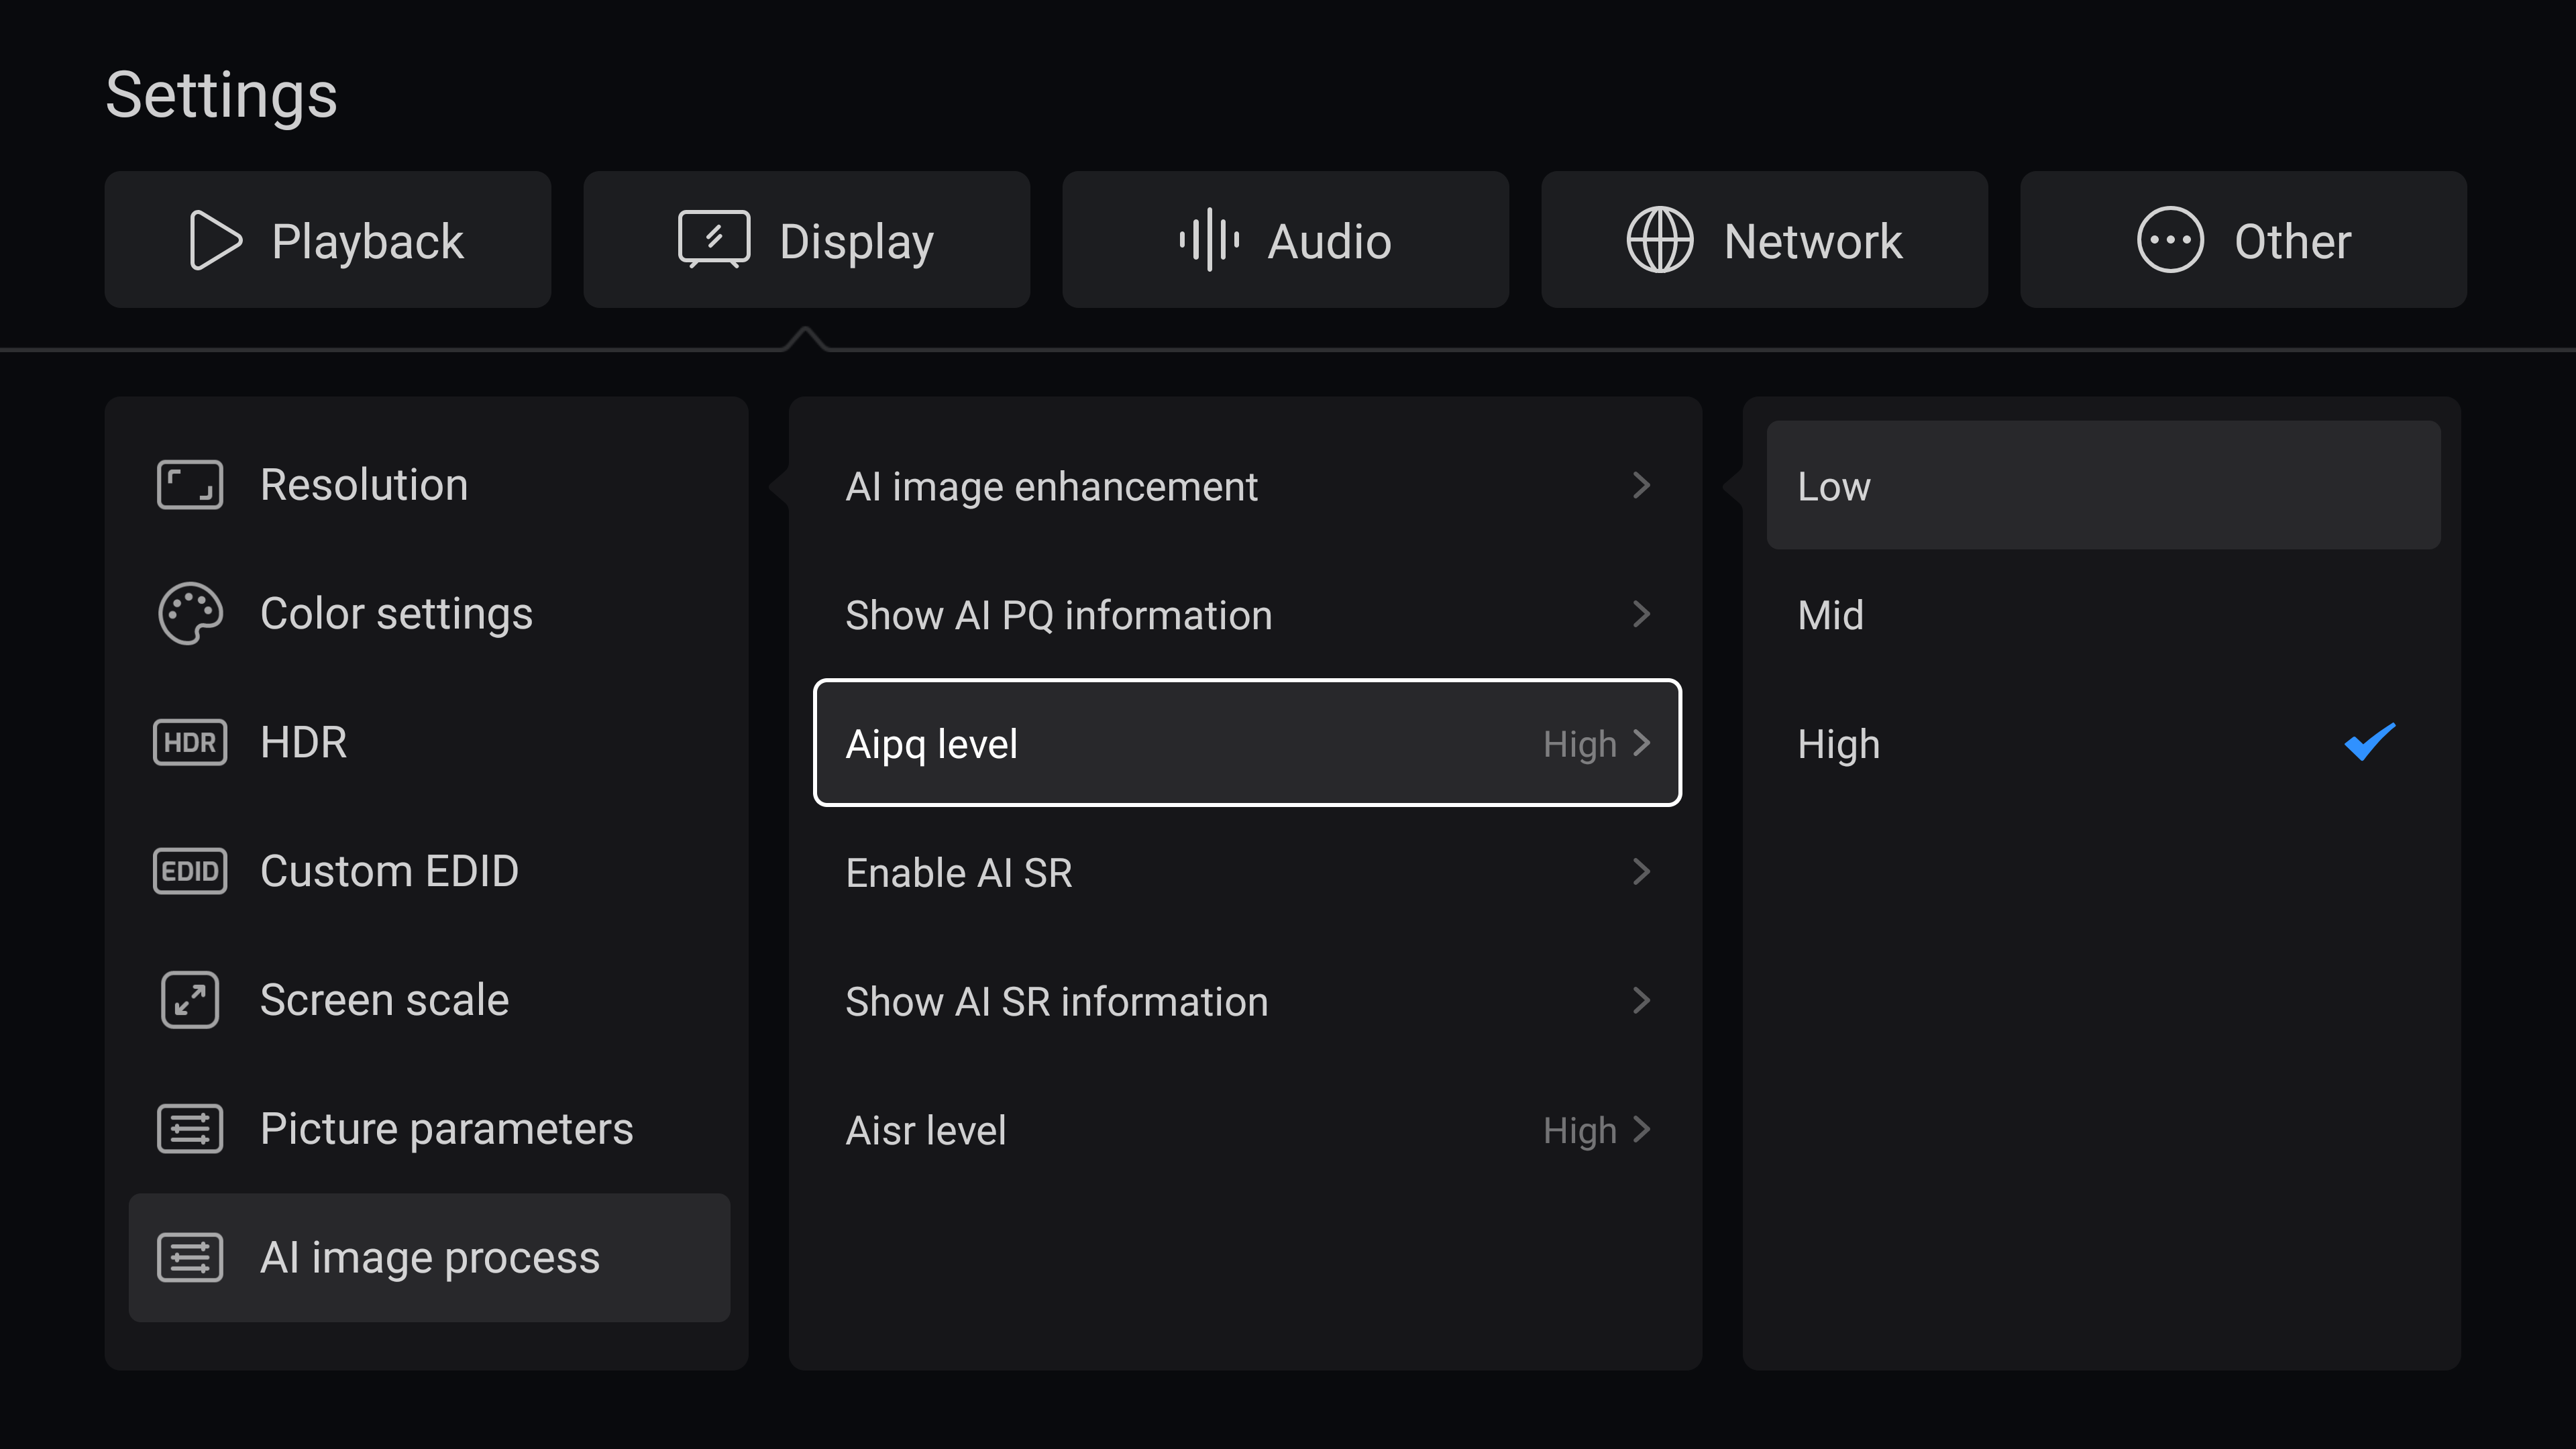
Task: Choose the Low Aipq level
Action: pyautogui.click(x=2104, y=485)
